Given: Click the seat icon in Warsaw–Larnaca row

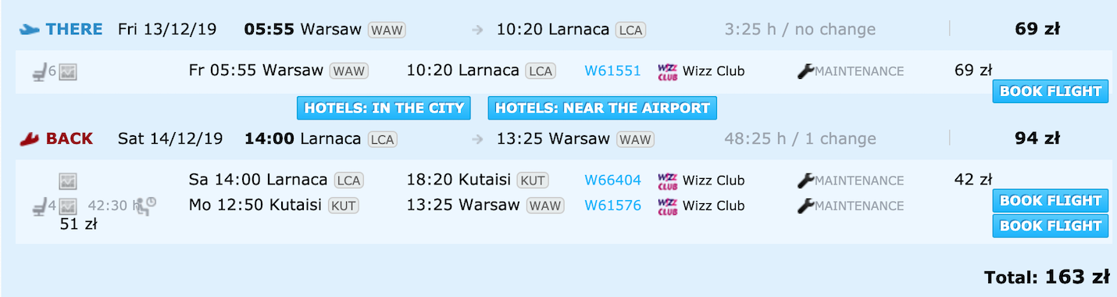Looking at the screenshot, I should click(39, 73).
